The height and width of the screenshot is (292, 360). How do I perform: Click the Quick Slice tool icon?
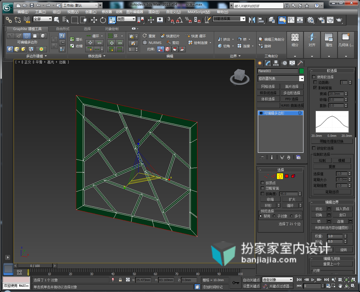click(170, 36)
